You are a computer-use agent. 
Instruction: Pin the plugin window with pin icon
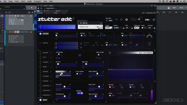152,6
